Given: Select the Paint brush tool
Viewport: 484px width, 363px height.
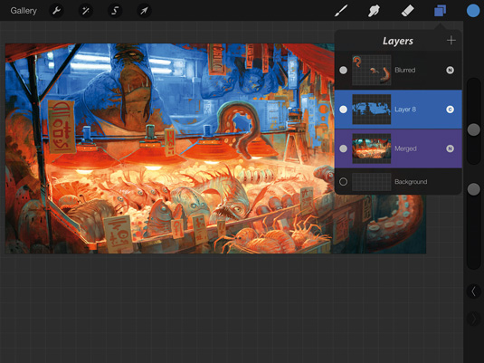Looking at the screenshot, I should coord(341,11).
